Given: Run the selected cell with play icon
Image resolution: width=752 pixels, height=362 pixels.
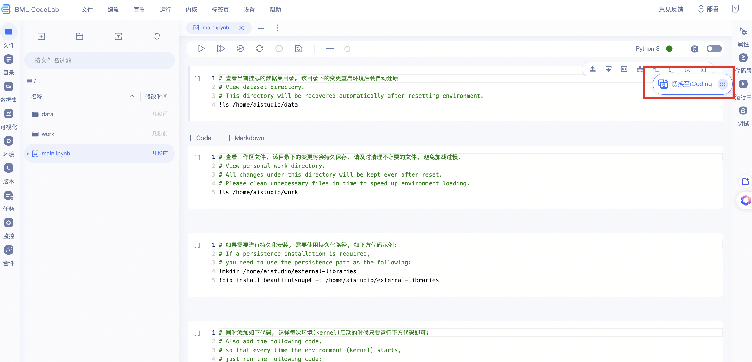Looking at the screenshot, I should 201,48.
